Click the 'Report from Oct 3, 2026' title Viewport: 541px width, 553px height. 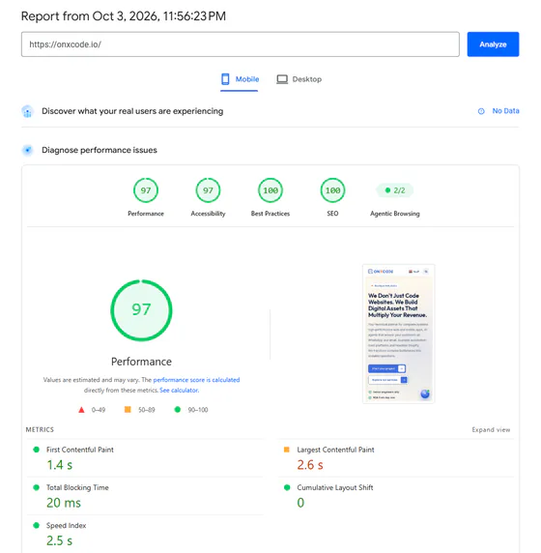[x=124, y=16]
